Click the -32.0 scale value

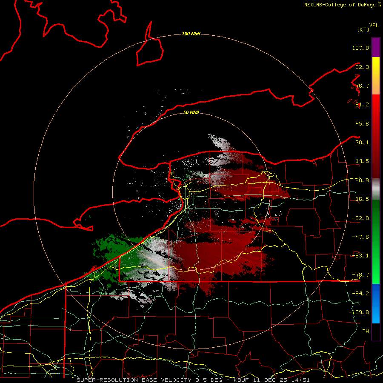pos(360,218)
